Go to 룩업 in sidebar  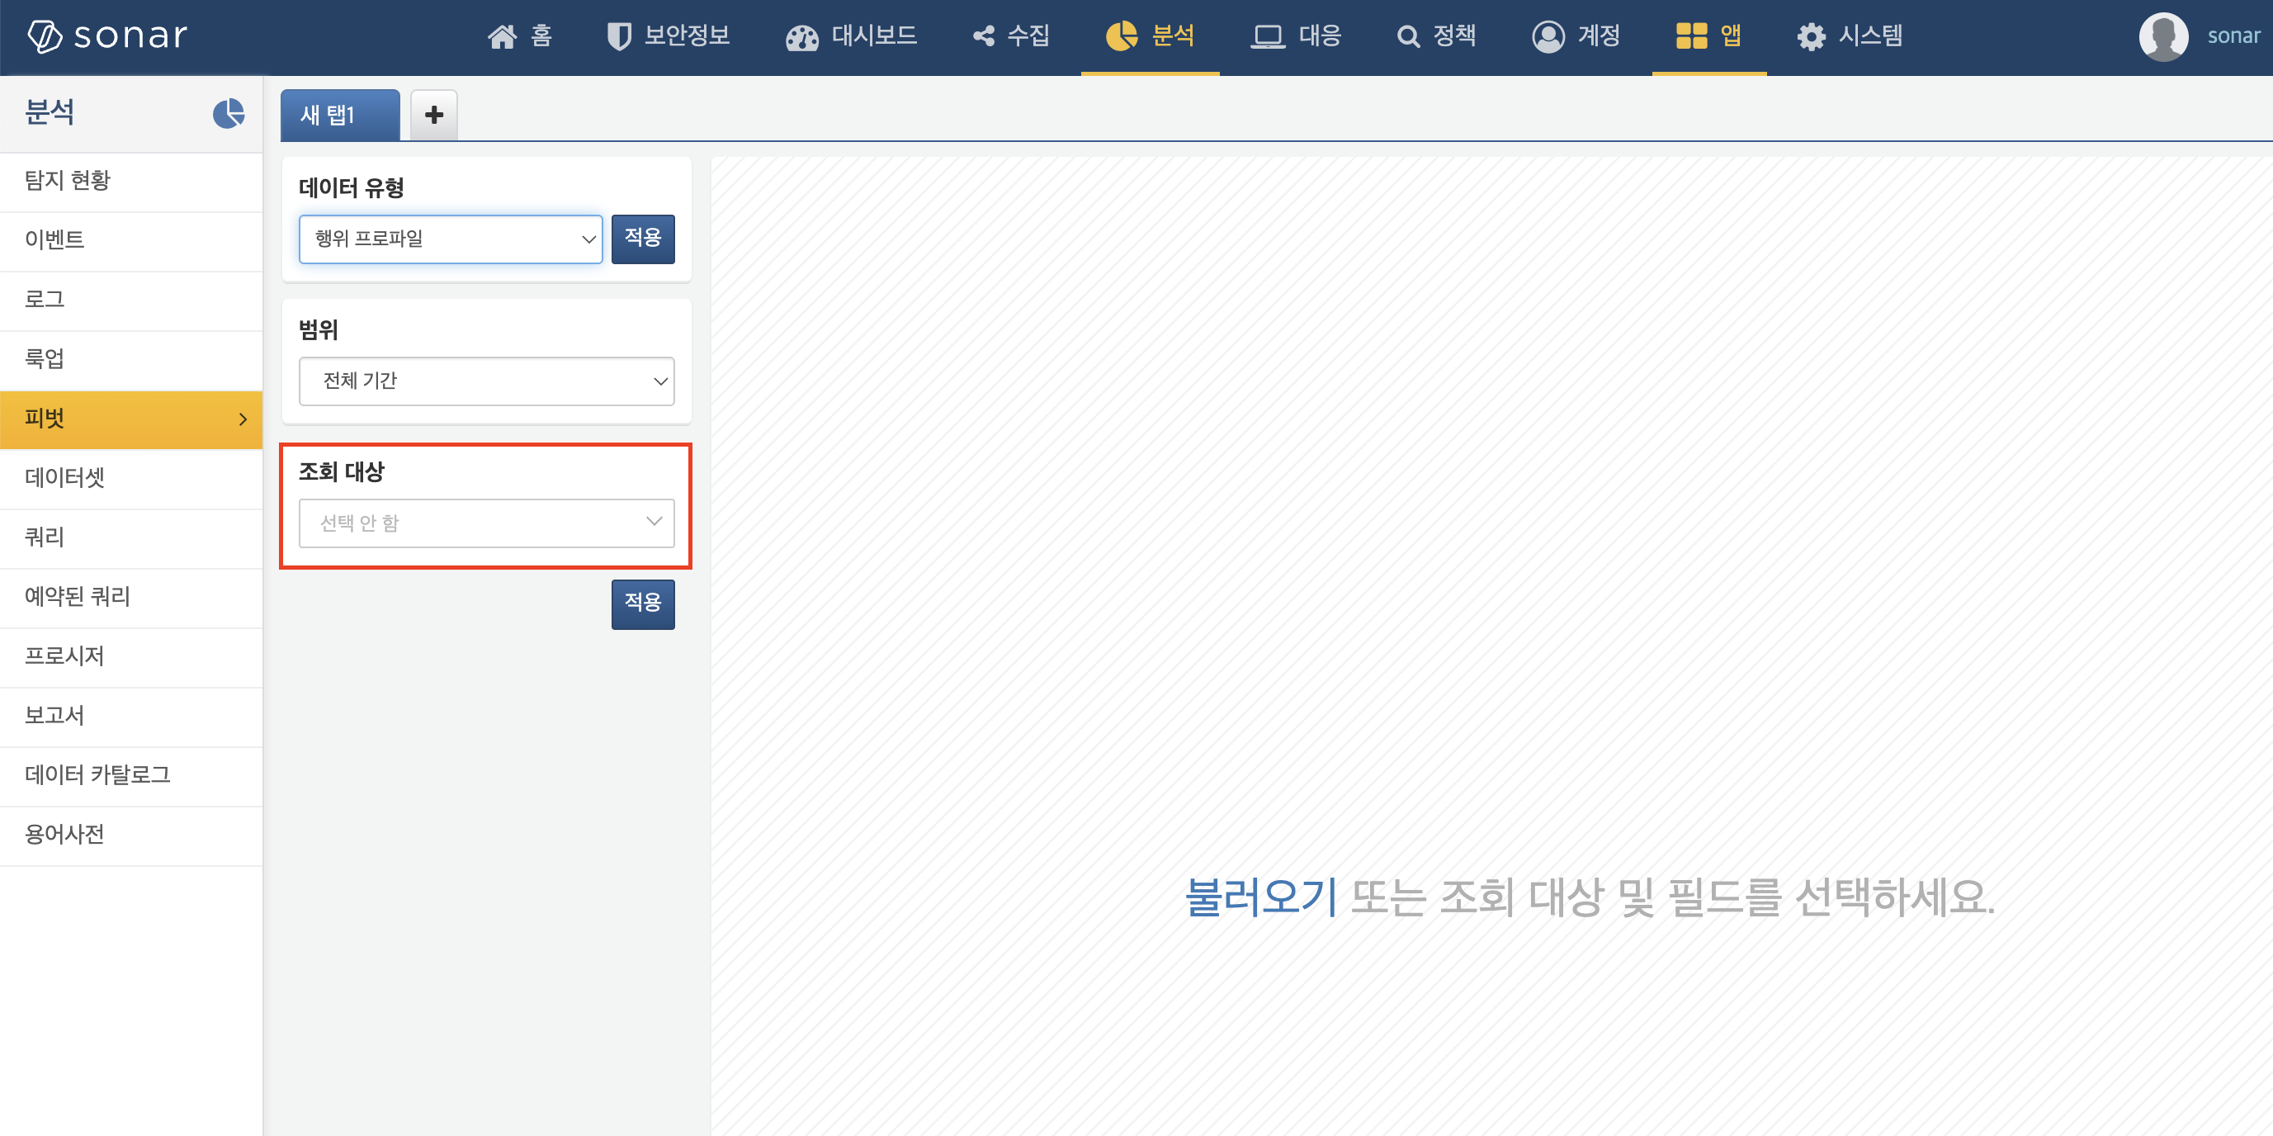130,360
